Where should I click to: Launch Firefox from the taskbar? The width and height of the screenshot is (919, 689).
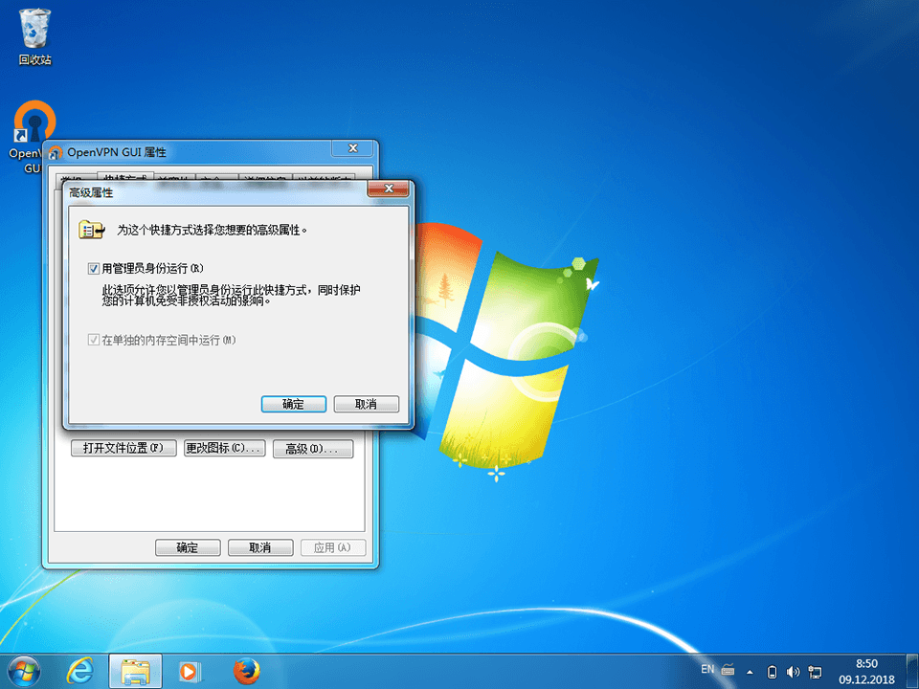(x=246, y=672)
